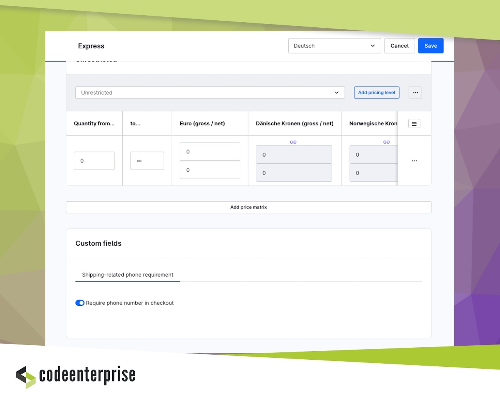Select the Shipping-related phone requirement tab
Image resolution: width=500 pixels, height=400 pixels.
[128, 275]
